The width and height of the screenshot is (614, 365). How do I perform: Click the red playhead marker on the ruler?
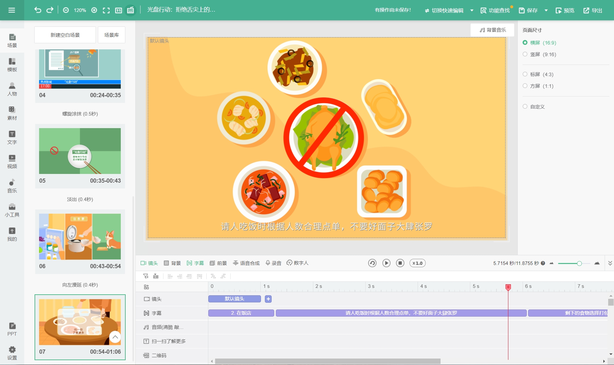[508, 287]
